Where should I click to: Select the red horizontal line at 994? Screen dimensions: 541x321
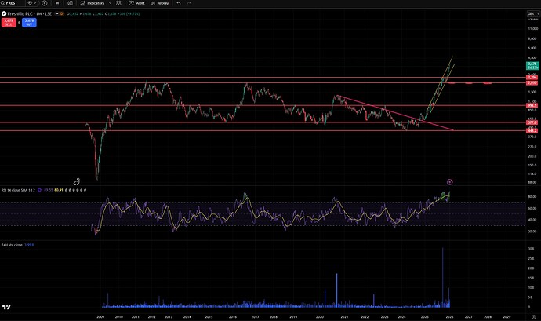(235, 105)
